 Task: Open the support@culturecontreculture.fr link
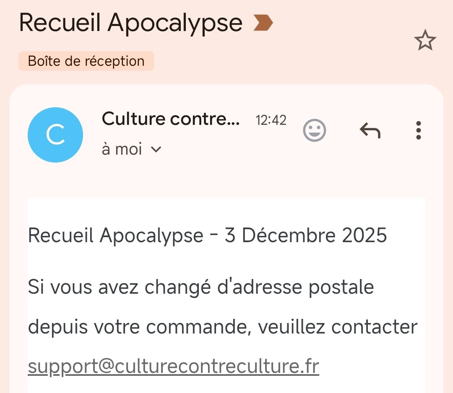(x=173, y=366)
